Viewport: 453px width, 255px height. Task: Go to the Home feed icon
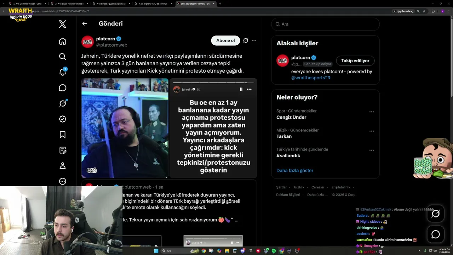click(x=63, y=41)
